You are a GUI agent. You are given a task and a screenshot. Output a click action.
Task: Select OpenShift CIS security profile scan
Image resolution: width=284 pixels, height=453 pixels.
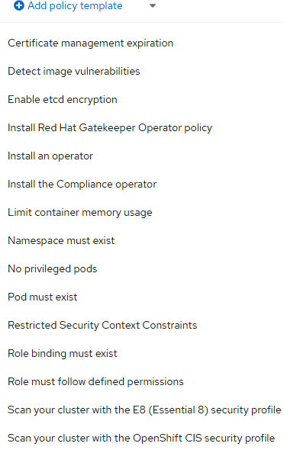(x=141, y=438)
